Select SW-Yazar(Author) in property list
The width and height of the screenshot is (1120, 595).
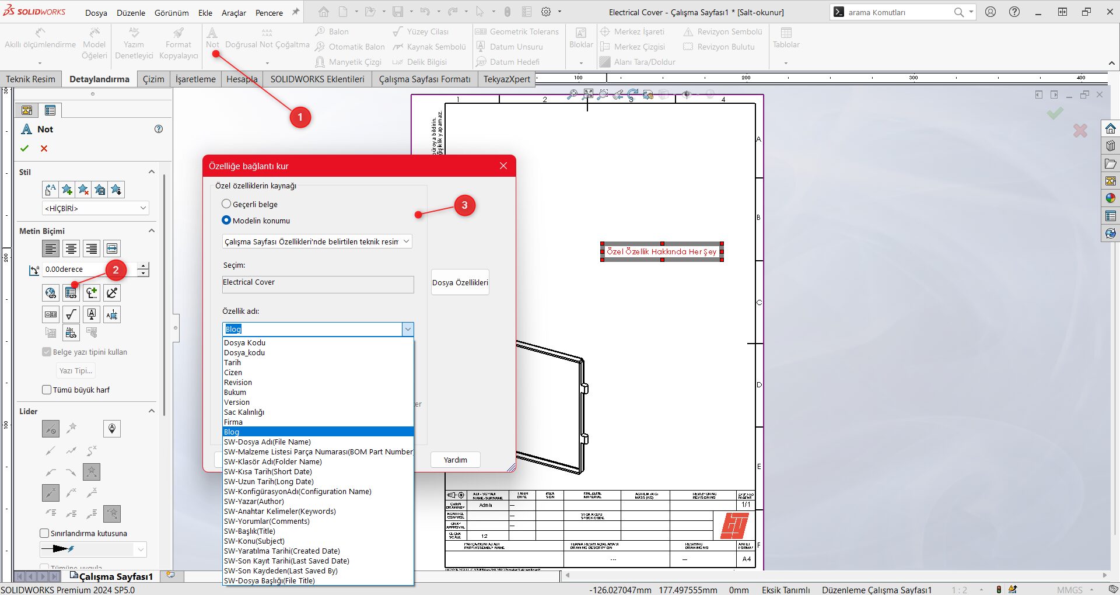pyautogui.click(x=318, y=501)
